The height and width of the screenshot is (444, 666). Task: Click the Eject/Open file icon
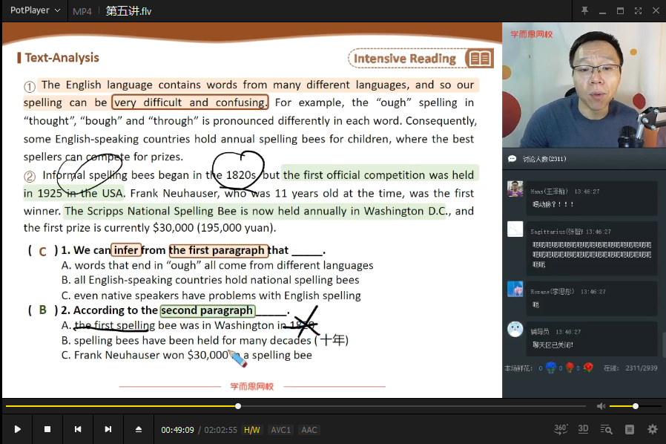click(138, 429)
